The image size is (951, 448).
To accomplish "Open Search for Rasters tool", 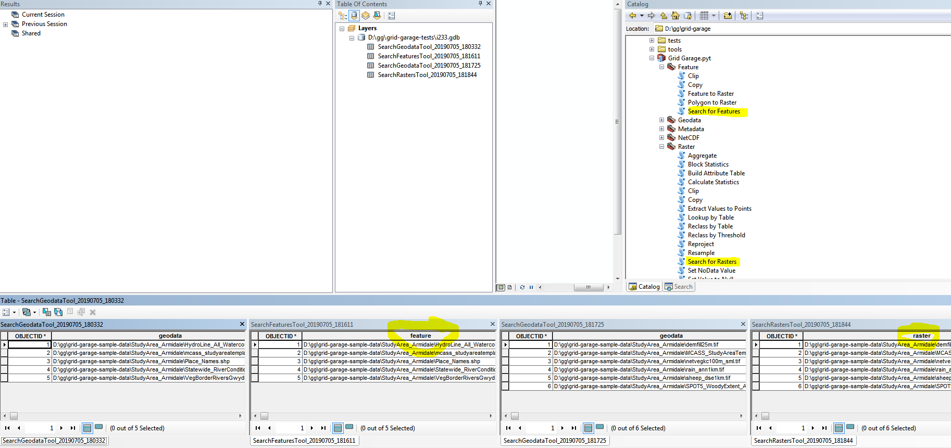I will 712,262.
